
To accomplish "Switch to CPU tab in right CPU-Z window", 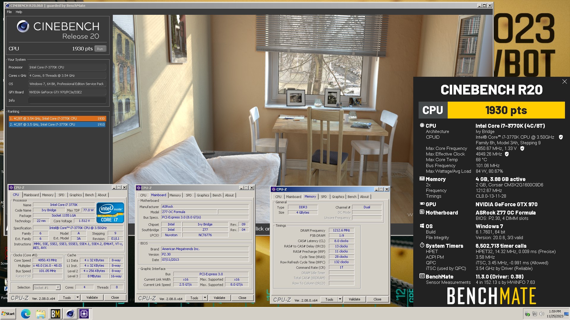I will point(278,197).
